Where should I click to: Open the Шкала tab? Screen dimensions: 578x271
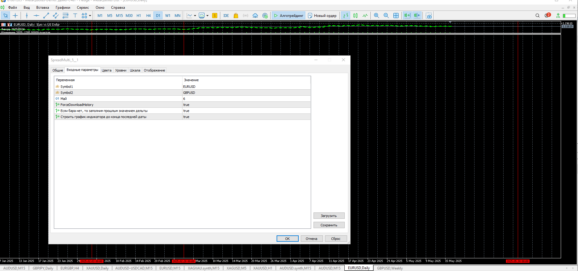pyautogui.click(x=135, y=70)
